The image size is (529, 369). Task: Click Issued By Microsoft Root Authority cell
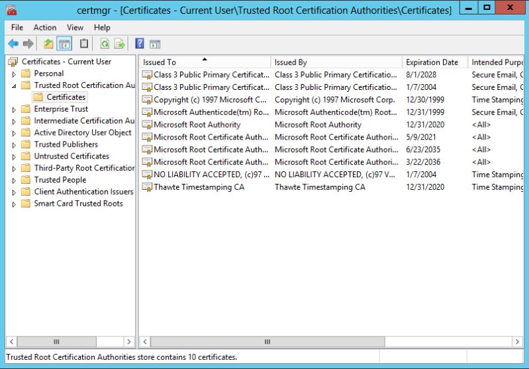click(318, 125)
